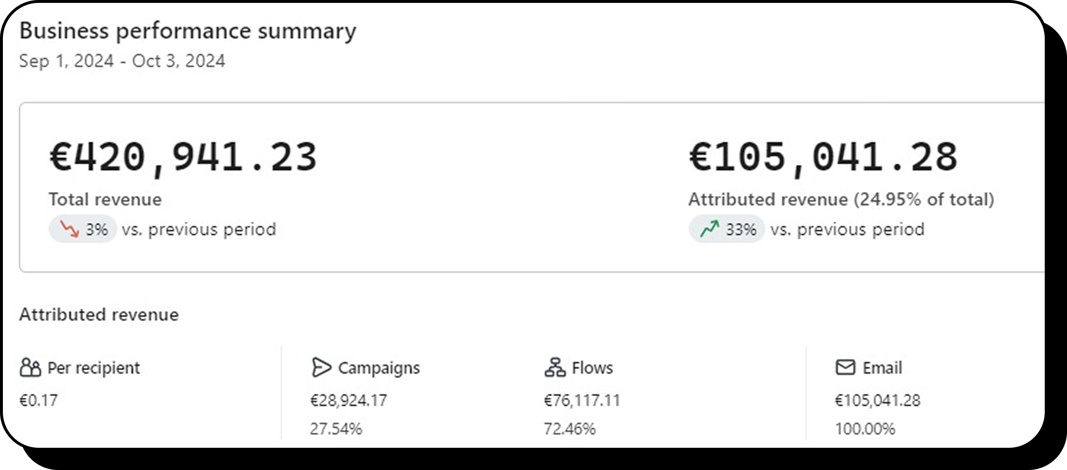Open the Flows label

(592, 367)
